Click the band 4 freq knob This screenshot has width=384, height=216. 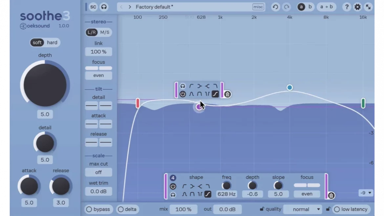(x=226, y=185)
